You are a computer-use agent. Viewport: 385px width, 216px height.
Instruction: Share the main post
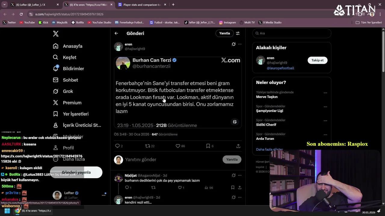pyautogui.click(x=238, y=146)
